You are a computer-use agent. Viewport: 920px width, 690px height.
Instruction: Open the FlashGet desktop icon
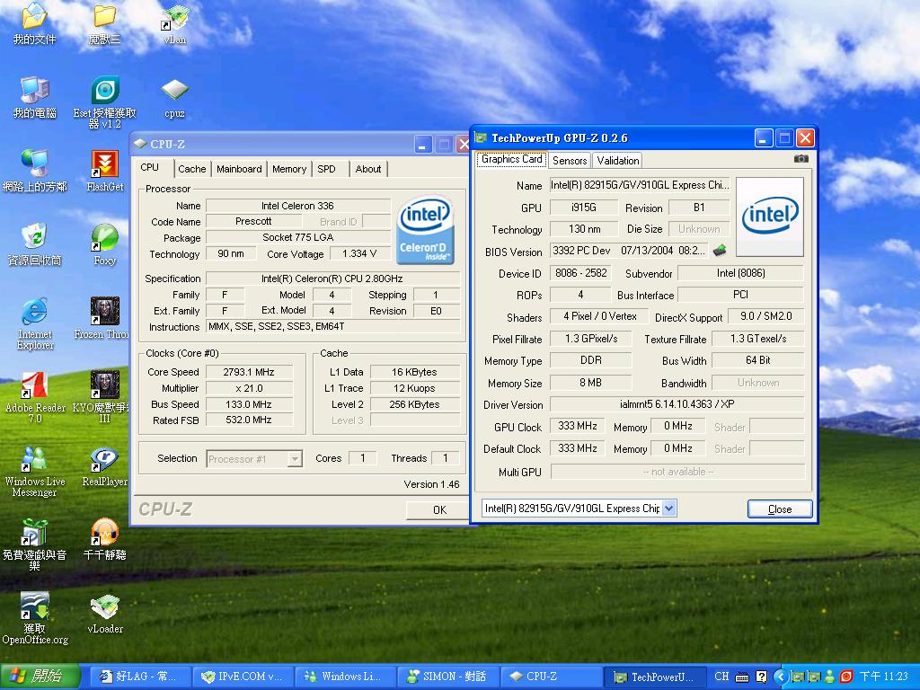(x=105, y=165)
